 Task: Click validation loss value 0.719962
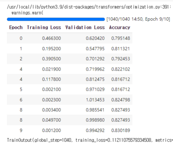[x=95, y=69]
